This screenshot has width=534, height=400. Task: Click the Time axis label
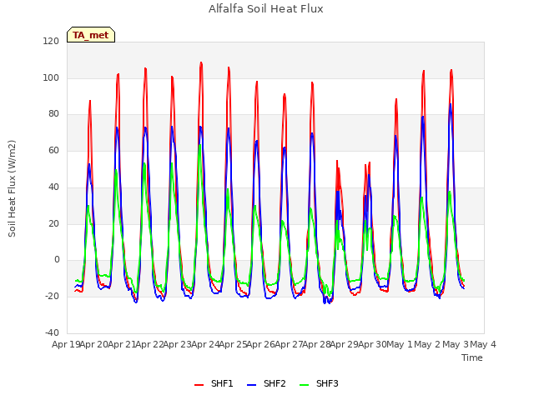[472, 357]
